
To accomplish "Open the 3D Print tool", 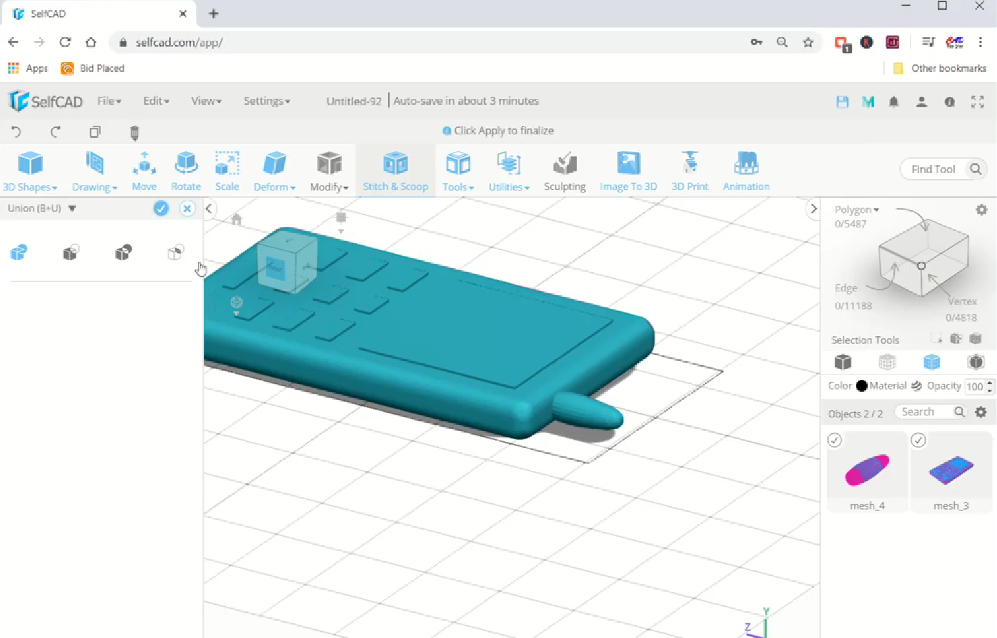I will (x=690, y=171).
